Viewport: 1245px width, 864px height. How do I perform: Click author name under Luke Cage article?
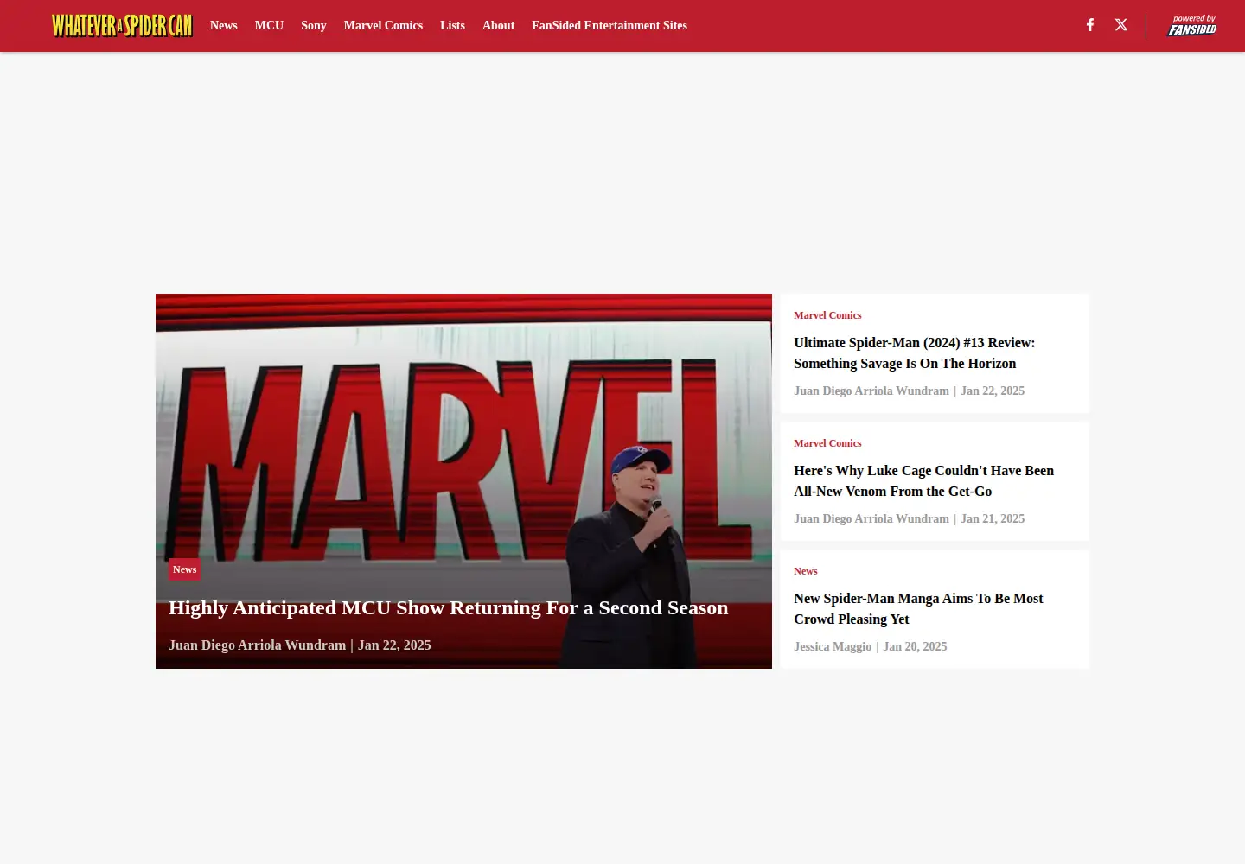click(871, 519)
